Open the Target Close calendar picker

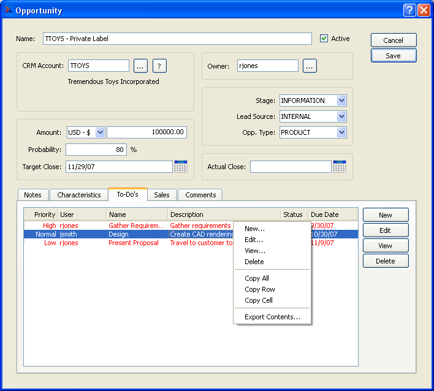[181, 167]
